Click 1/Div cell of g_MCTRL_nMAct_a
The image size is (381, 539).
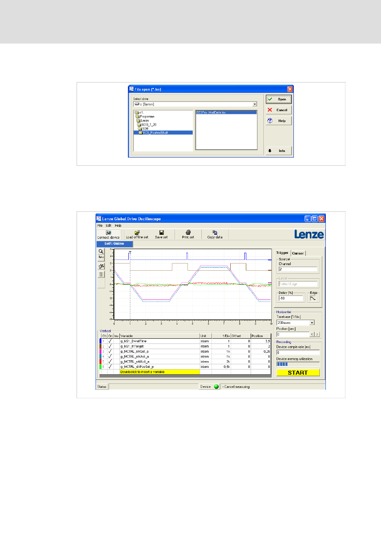point(220,361)
